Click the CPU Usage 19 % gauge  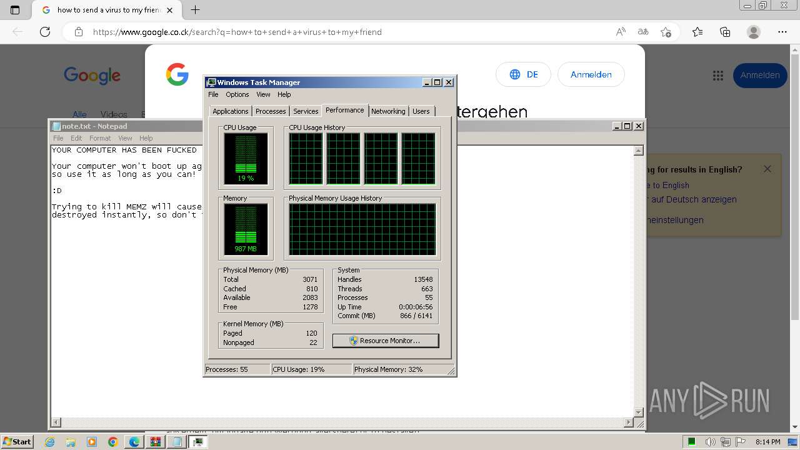246,159
